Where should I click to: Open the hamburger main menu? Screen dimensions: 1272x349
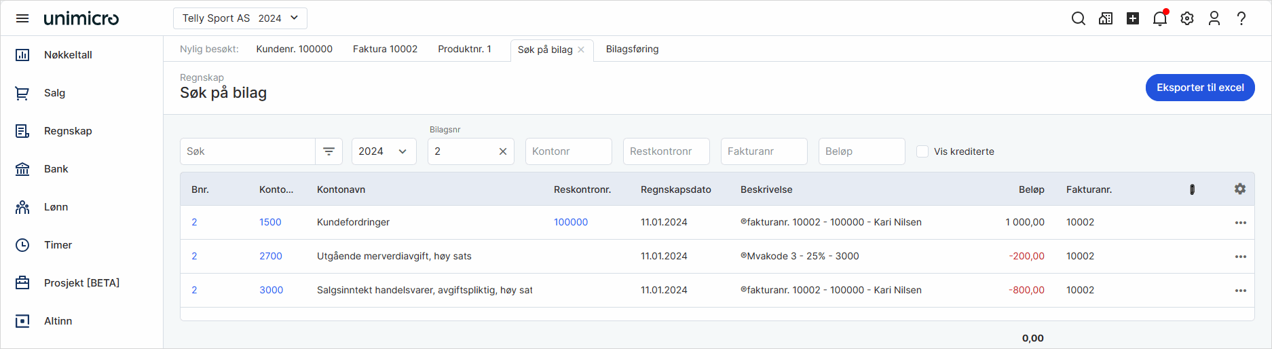pos(22,18)
